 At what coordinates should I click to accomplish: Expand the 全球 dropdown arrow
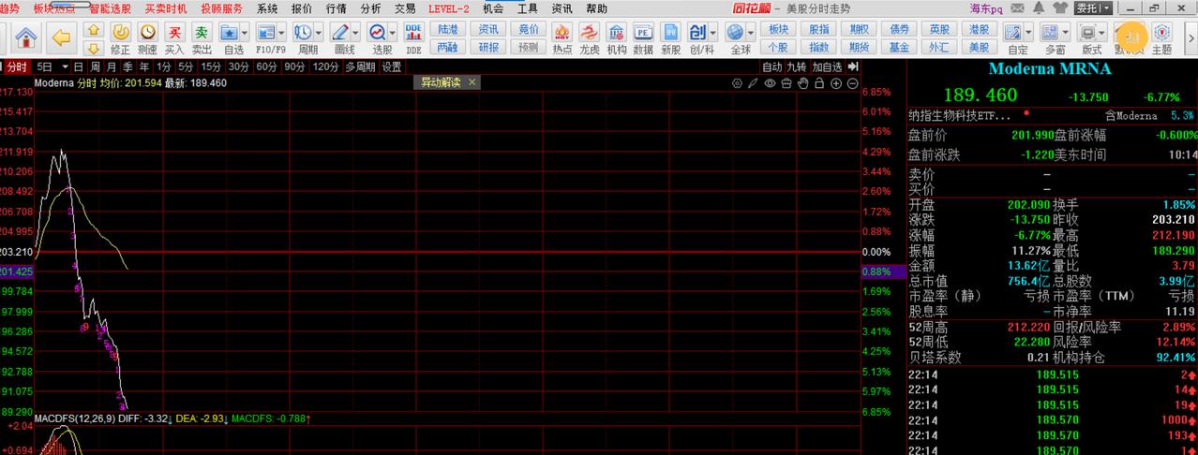click(x=753, y=33)
